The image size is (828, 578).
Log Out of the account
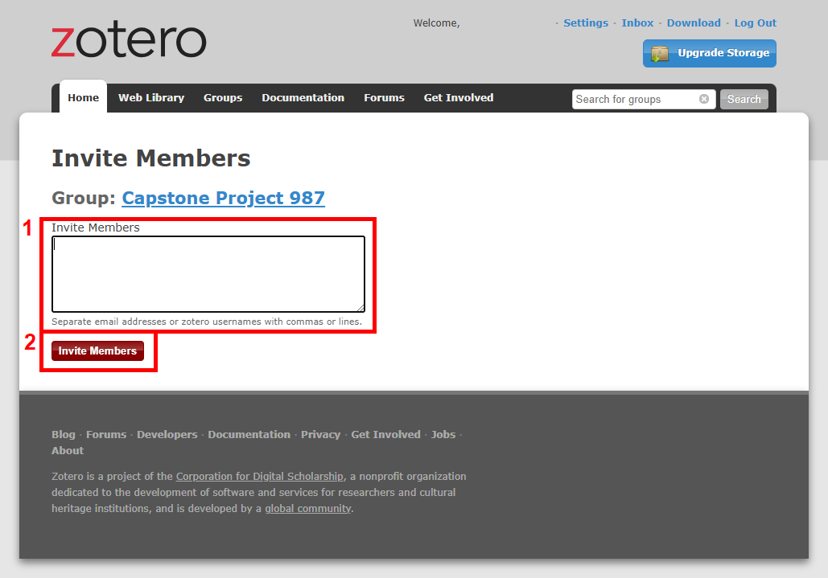click(755, 23)
